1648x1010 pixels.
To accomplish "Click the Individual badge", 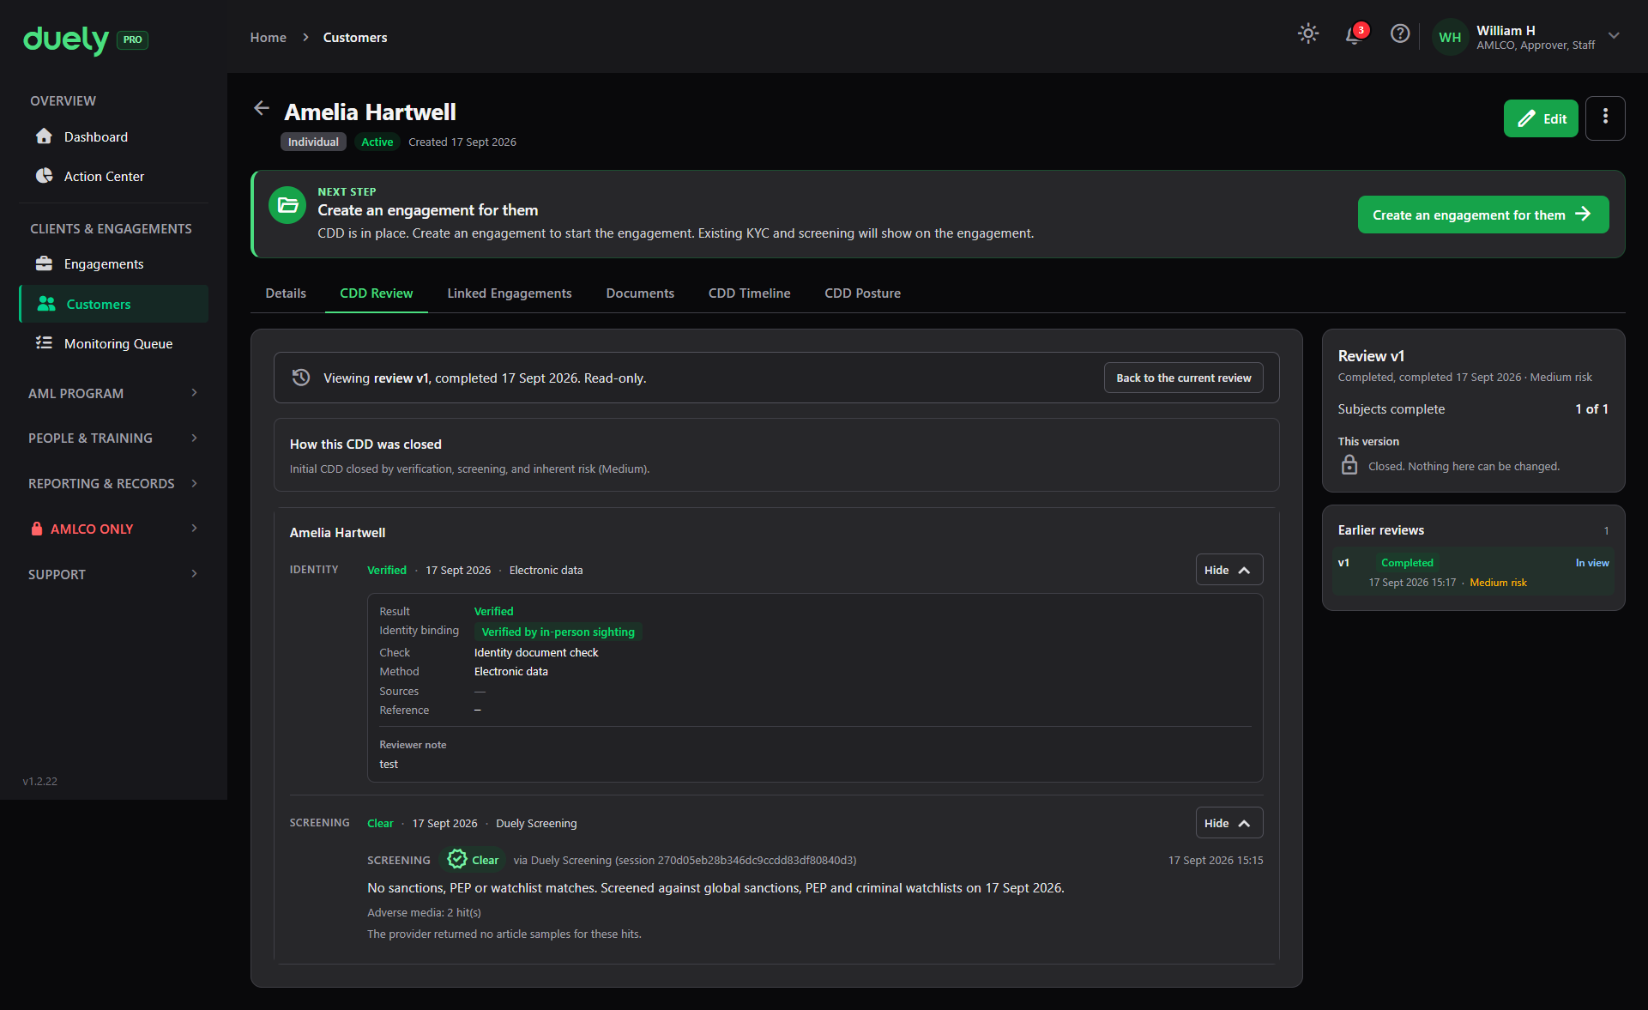I will (313, 142).
